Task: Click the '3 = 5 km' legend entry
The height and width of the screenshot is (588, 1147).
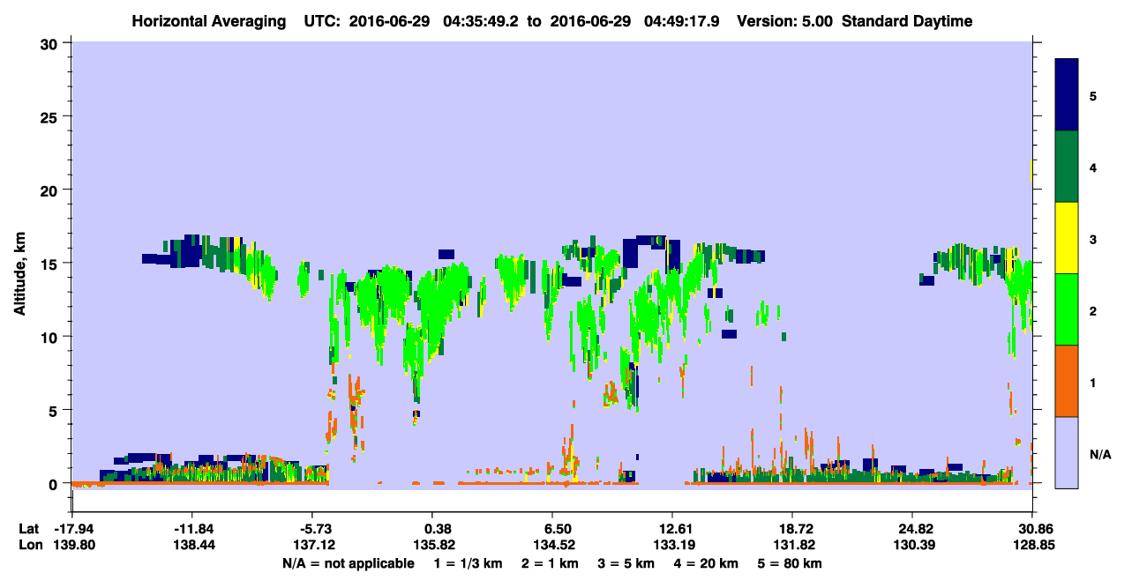Action: pos(627,562)
